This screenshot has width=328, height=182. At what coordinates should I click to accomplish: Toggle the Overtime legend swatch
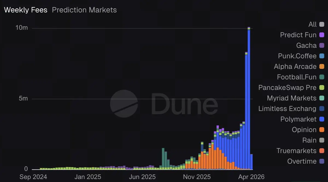(x=321, y=161)
